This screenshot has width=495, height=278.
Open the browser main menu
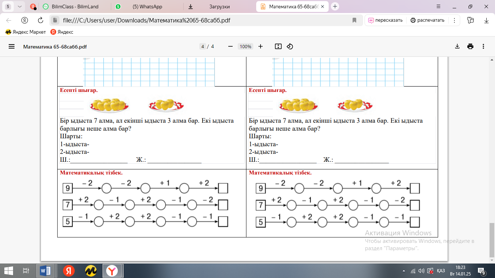(x=438, y=7)
